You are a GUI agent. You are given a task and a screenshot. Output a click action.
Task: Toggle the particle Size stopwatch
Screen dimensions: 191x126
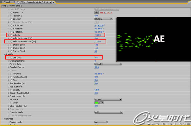(x=11, y=80)
